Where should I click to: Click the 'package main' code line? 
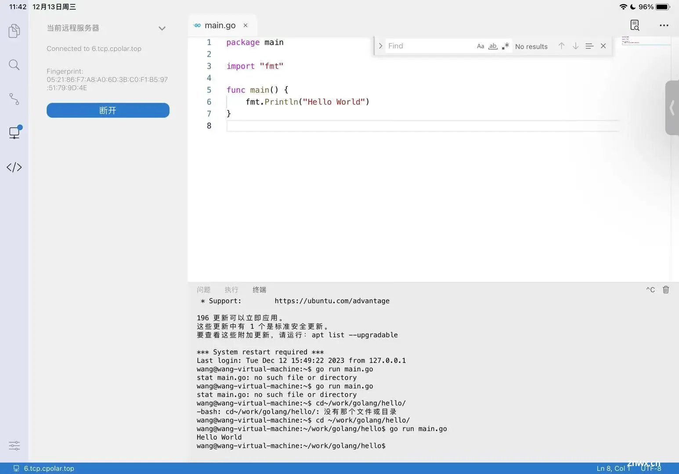[255, 43]
